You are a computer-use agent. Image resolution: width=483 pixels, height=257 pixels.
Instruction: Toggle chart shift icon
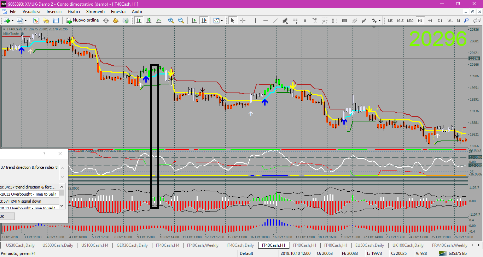(x=204, y=20)
